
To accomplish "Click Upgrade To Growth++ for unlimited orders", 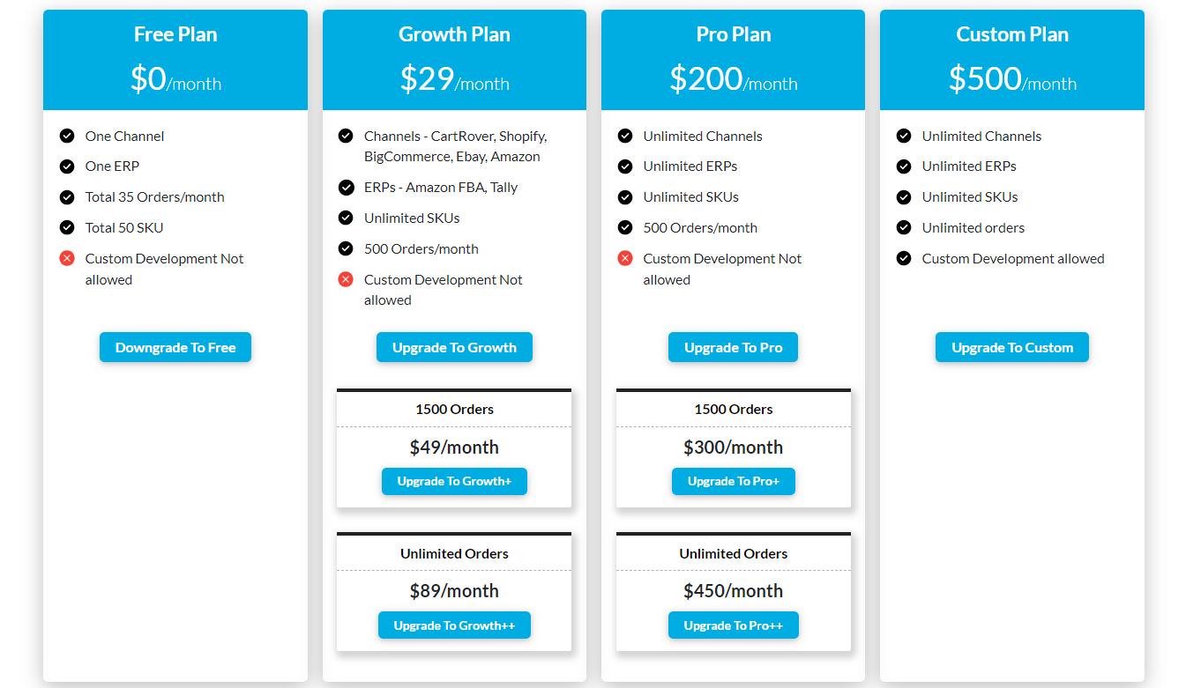I will point(454,625).
